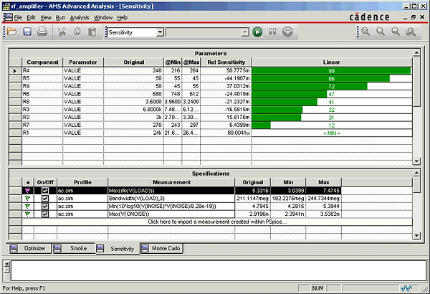Click the Component column header
The width and height of the screenshot is (430, 294).
point(42,62)
